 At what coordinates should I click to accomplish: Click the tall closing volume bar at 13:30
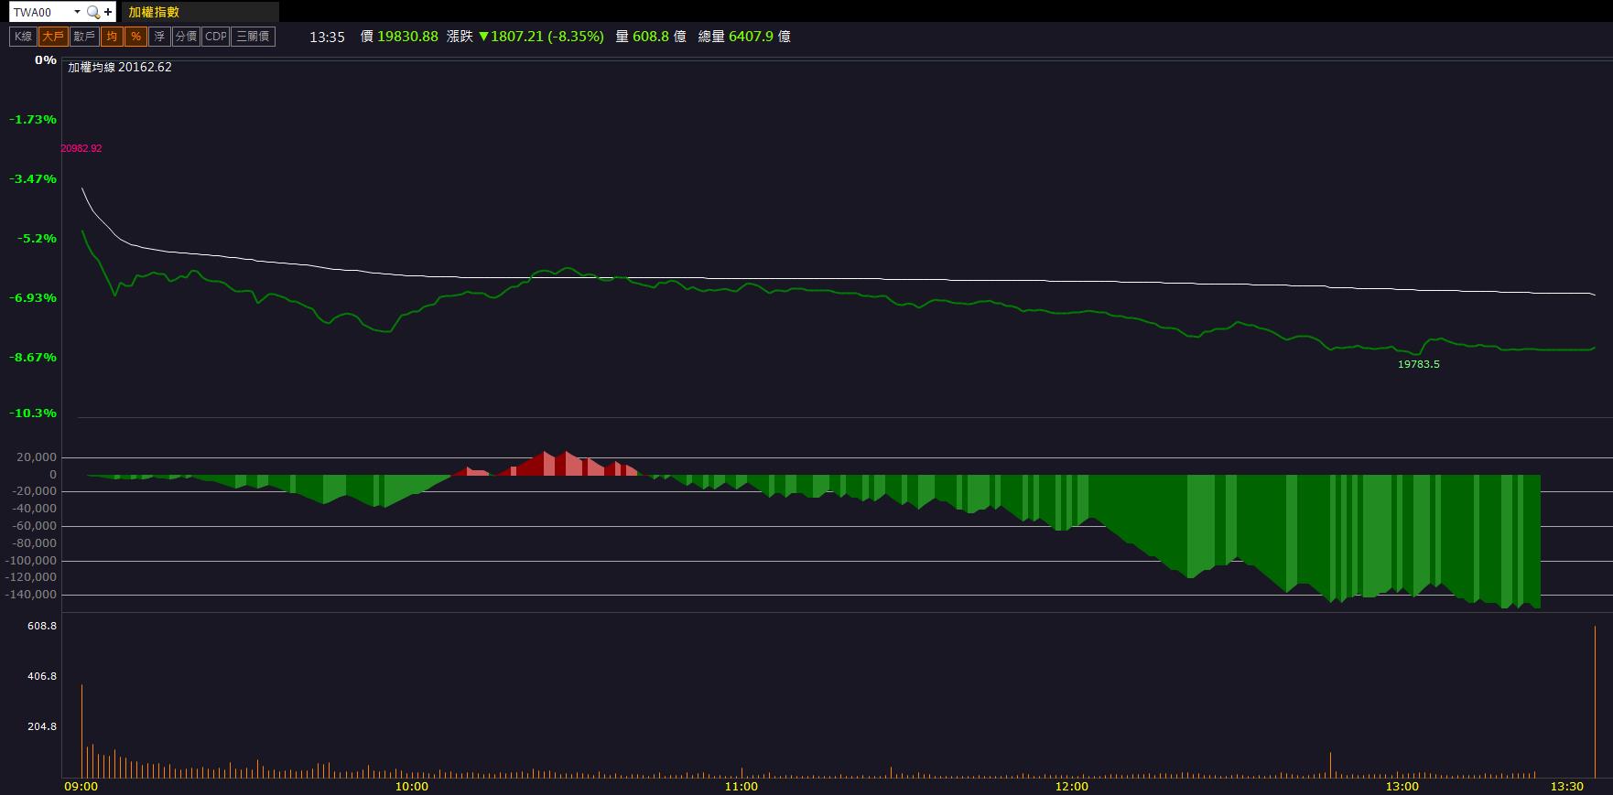click(x=1595, y=702)
